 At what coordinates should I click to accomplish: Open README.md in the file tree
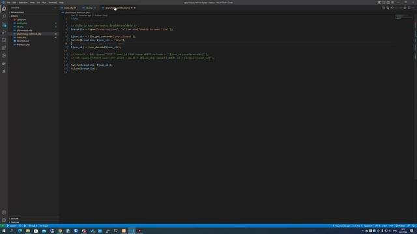coord(23,41)
